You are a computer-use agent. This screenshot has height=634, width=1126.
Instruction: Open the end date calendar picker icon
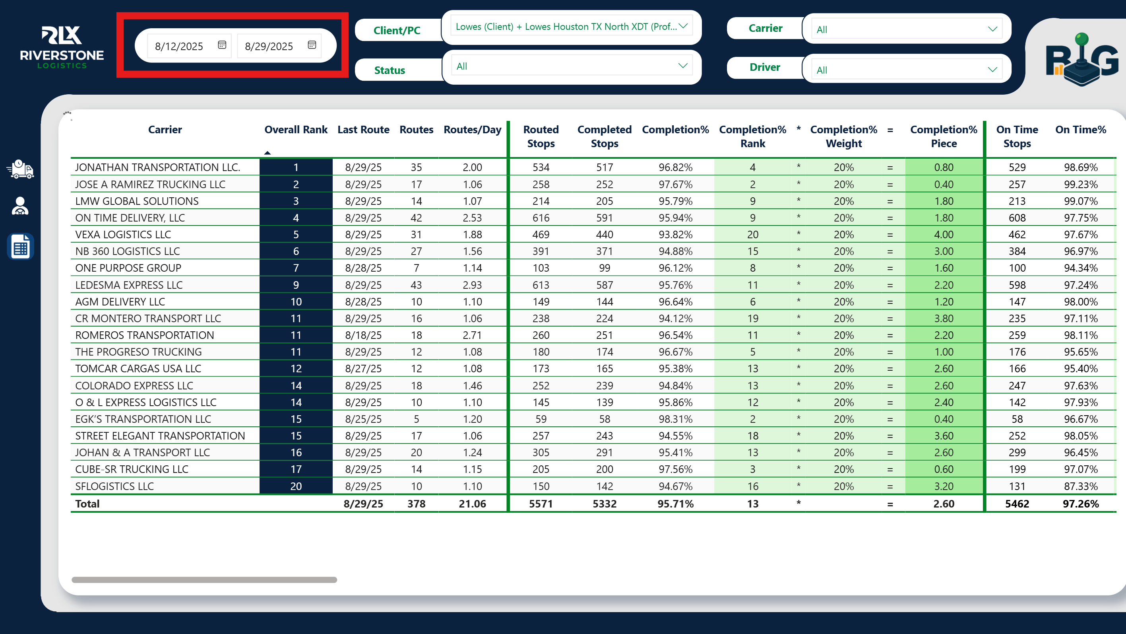(x=312, y=45)
